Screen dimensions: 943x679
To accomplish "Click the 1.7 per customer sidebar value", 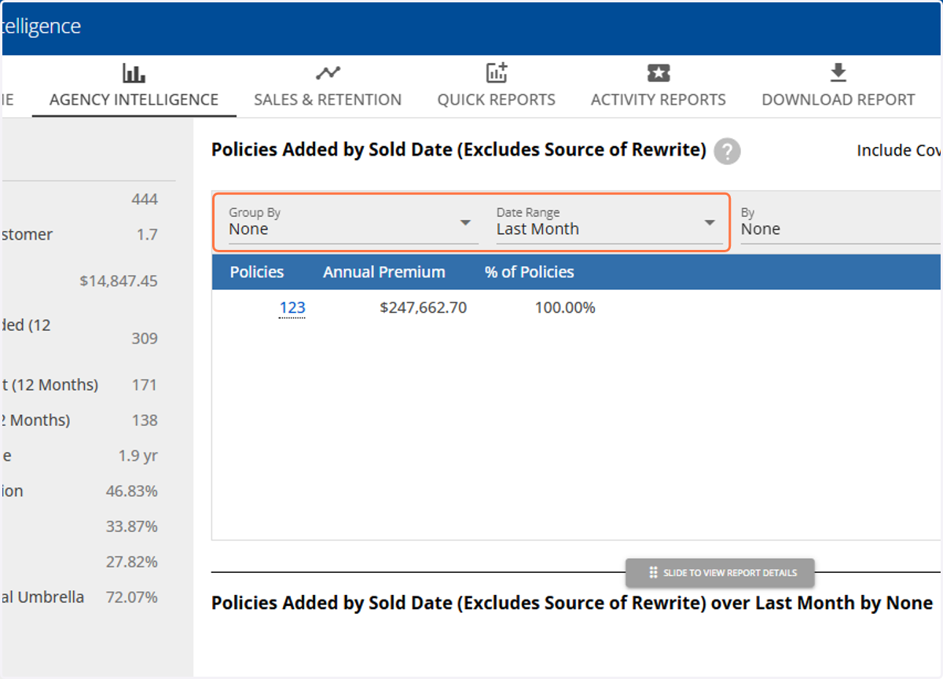I will coord(147,234).
